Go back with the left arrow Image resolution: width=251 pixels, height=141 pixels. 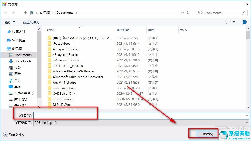point(5,13)
